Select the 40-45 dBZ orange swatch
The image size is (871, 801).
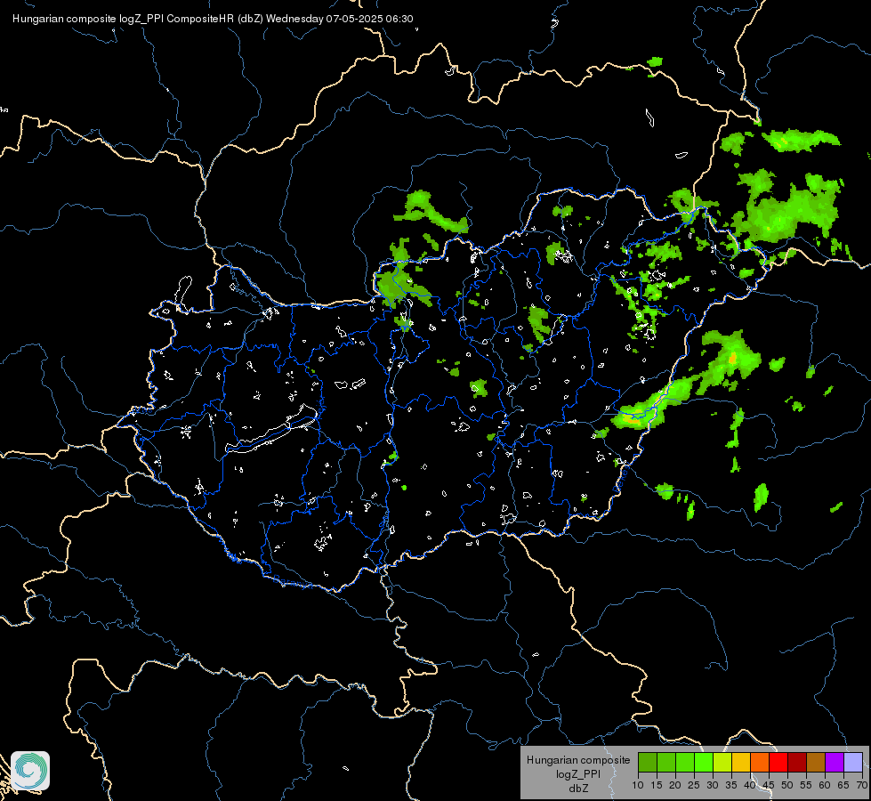pos(760,762)
